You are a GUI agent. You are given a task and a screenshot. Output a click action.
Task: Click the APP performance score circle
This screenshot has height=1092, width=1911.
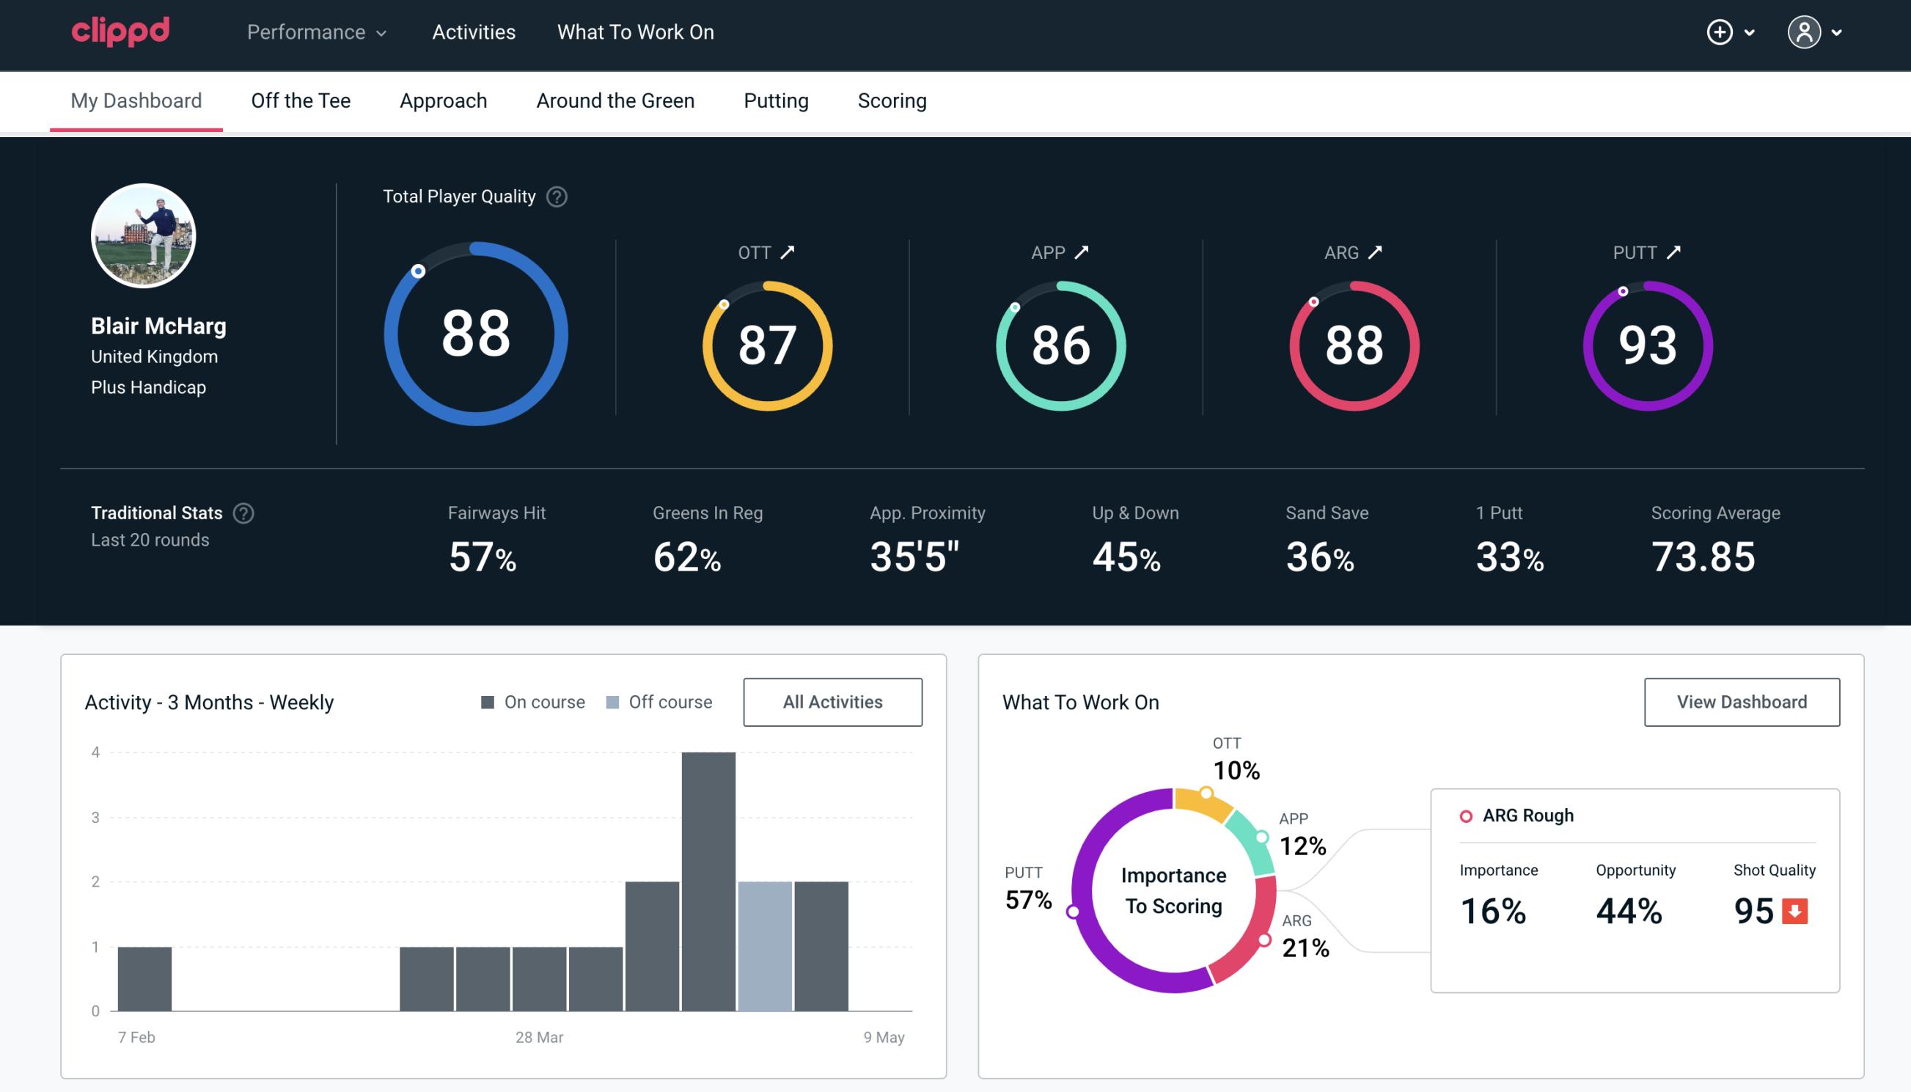click(x=1059, y=342)
